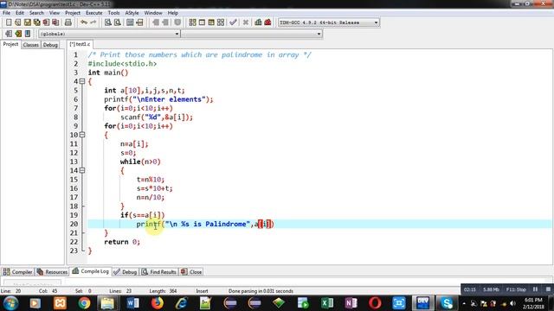
Task: Pause the screen recorder overlay
Action: coord(535,289)
